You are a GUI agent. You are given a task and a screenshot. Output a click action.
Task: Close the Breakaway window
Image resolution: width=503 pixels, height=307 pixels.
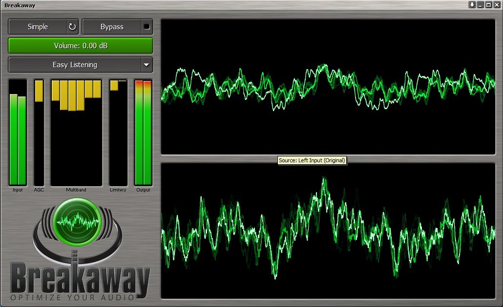tap(497, 5)
